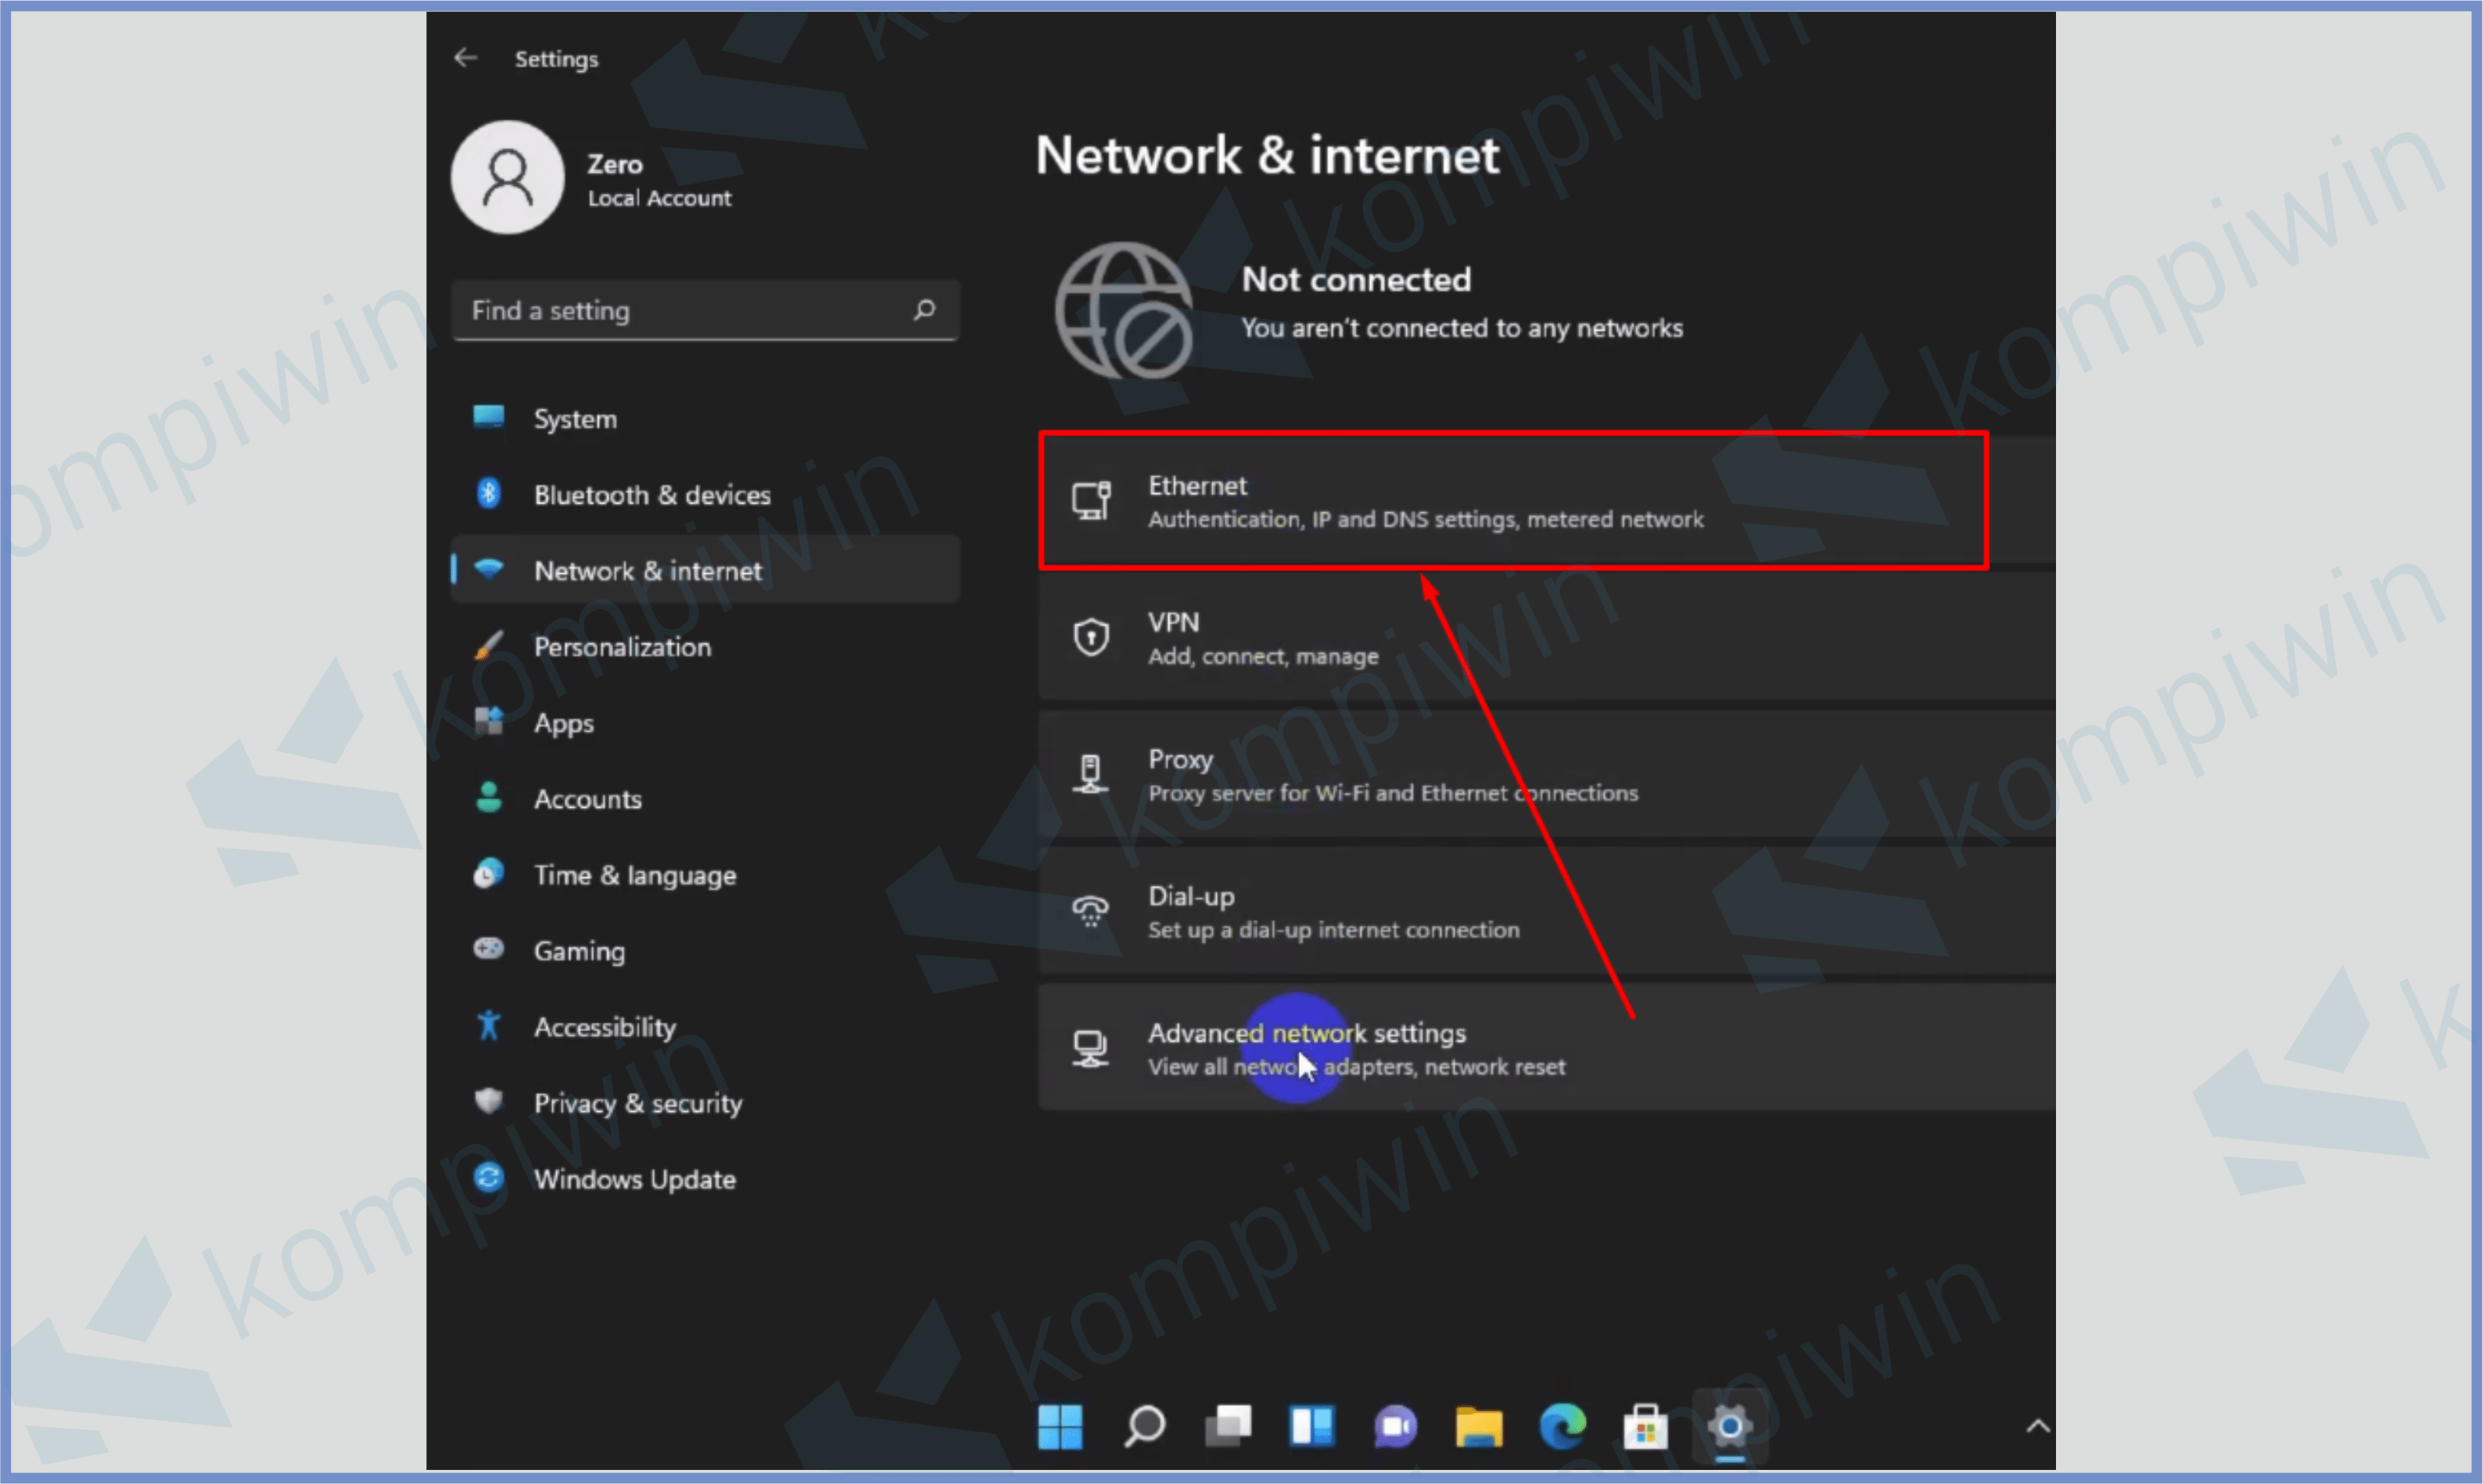The image size is (2483, 1484).
Task: Select the Apps icon in sidebar
Action: 488,722
